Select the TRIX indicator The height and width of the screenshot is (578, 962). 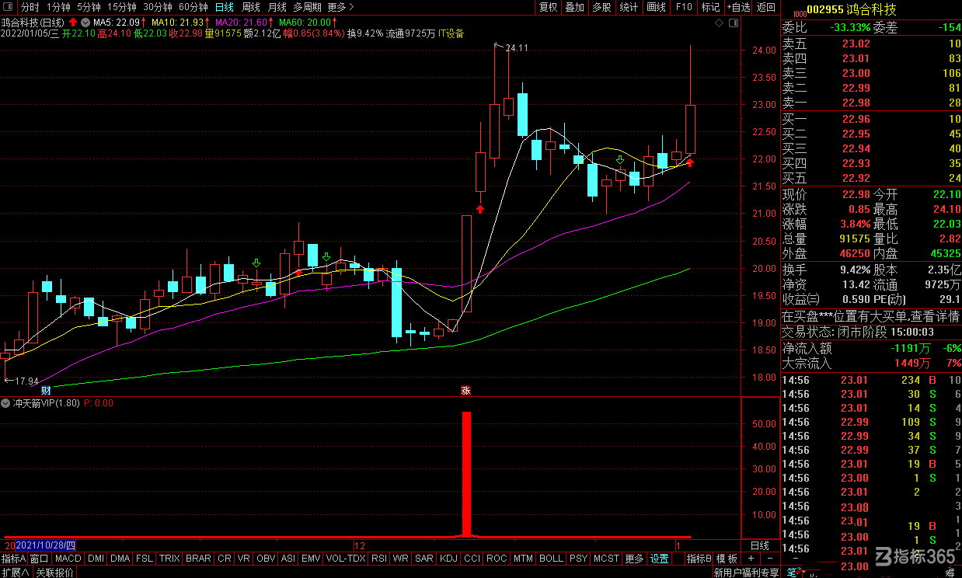(169, 559)
